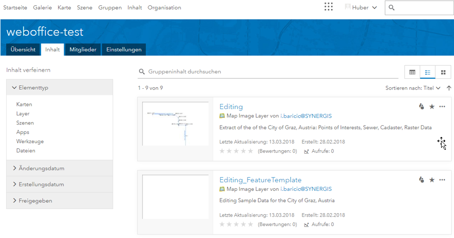
Task: Add Editing item to favorites star
Action: click(432, 106)
